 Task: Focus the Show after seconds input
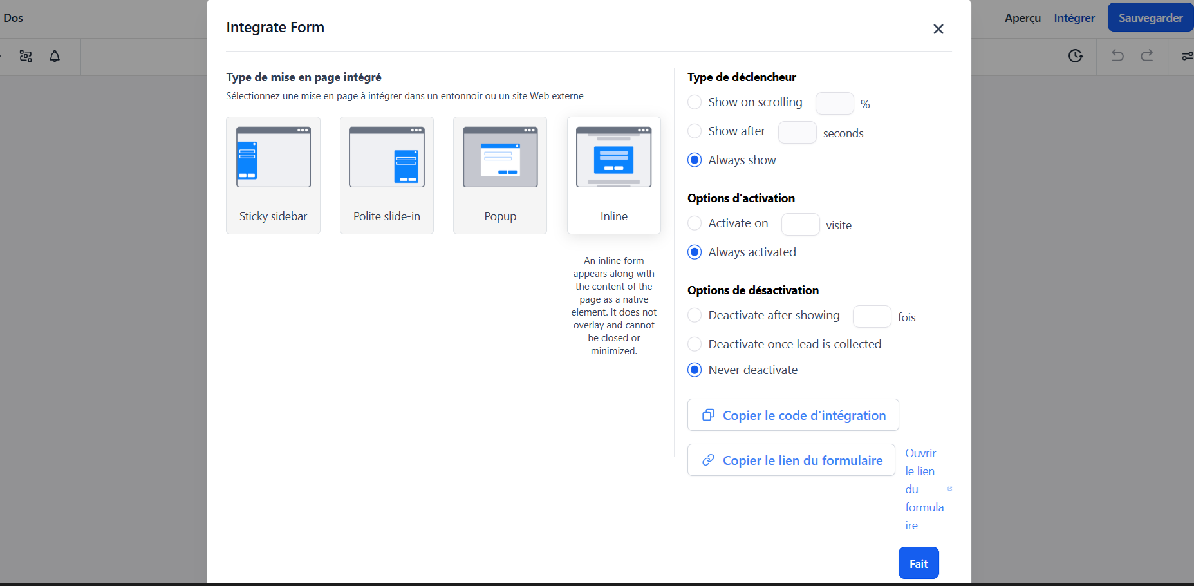(797, 133)
